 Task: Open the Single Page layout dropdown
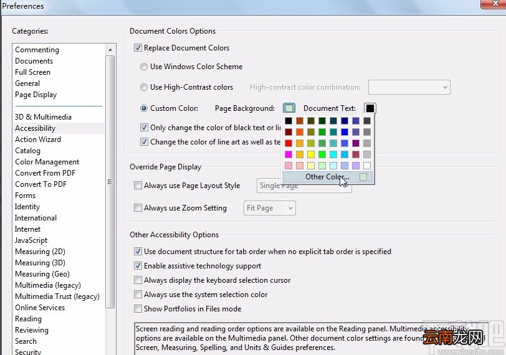pyautogui.click(x=304, y=186)
